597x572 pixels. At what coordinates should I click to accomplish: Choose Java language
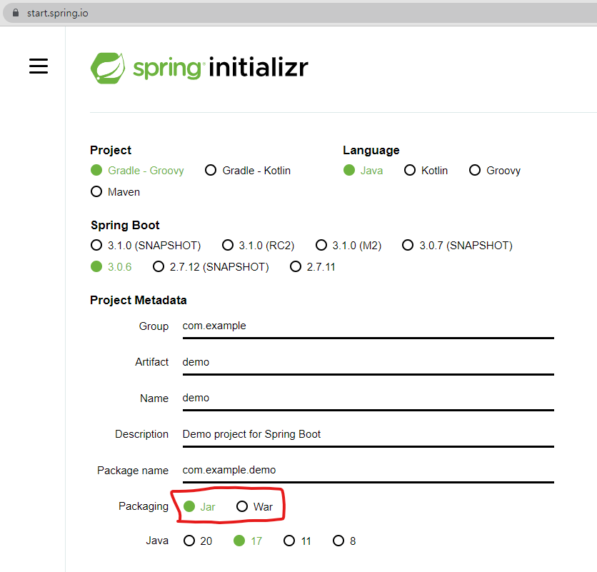363,170
